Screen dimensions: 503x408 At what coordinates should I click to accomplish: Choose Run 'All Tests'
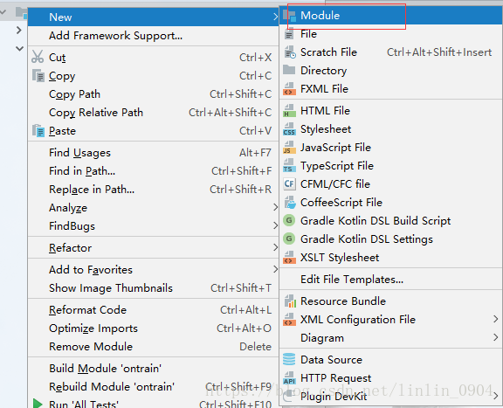click(x=153, y=403)
